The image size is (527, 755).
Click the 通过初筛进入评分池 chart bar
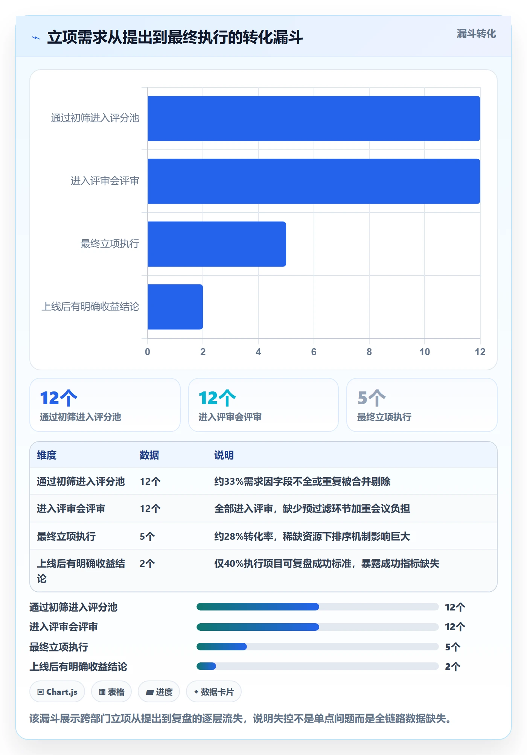pos(314,119)
